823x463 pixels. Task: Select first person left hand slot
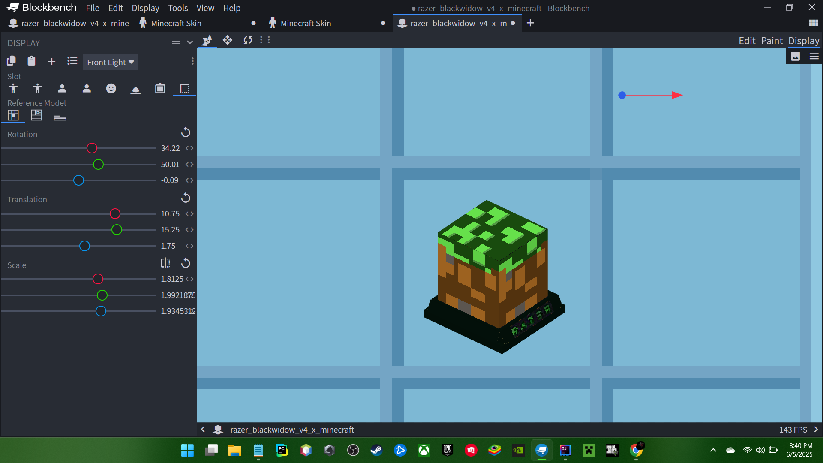(87, 89)
